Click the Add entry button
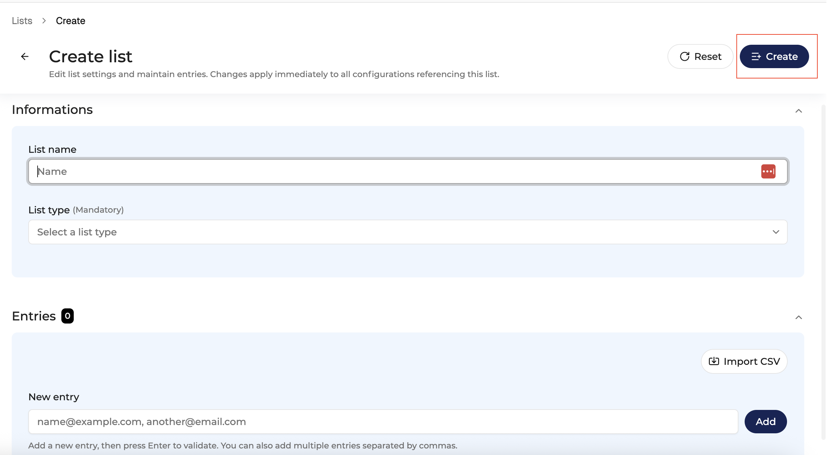827x455 pixels. 765,422
